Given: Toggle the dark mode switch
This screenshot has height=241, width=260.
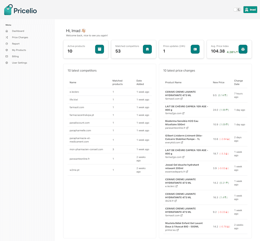Looking at the screenshot, I should pyautogui.click(x=237, y=10).
